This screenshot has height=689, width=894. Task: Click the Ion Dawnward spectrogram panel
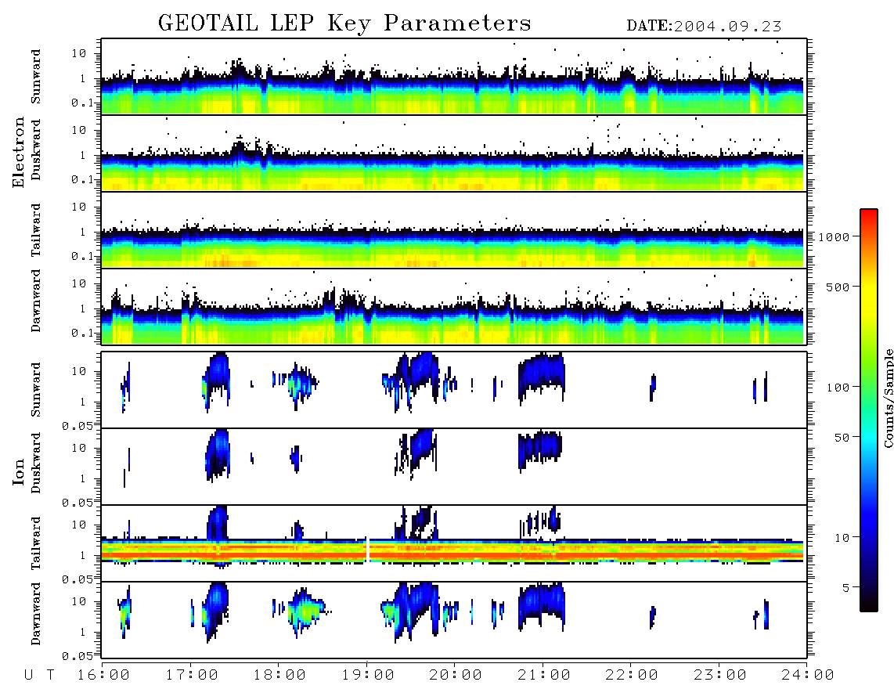click(454, 620)
